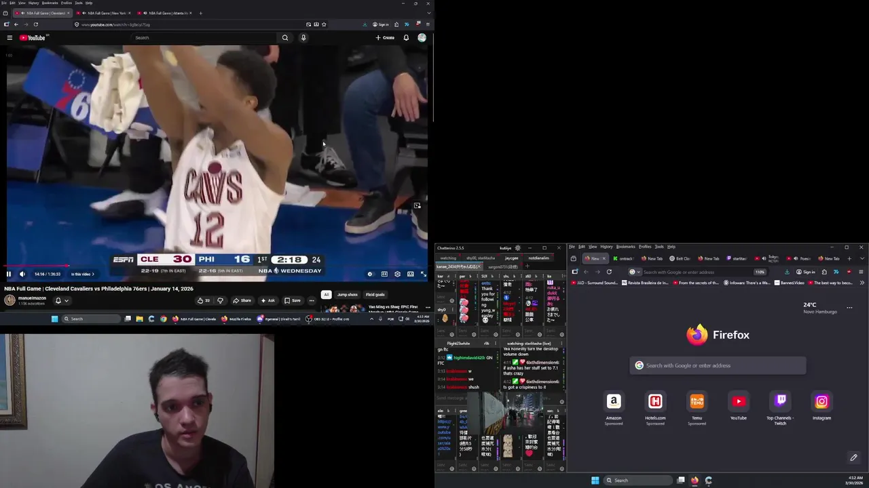The width and height of the screenshot is (869, 488).
Task: Click the YouTube search magnifier button
Action: pyautogui.click(x=285, y=37)
